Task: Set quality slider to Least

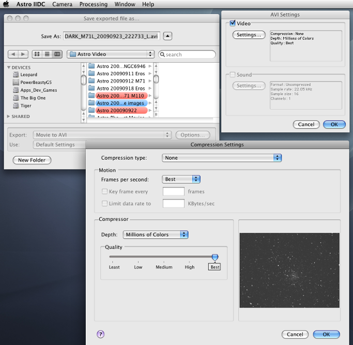Action: 113,257
